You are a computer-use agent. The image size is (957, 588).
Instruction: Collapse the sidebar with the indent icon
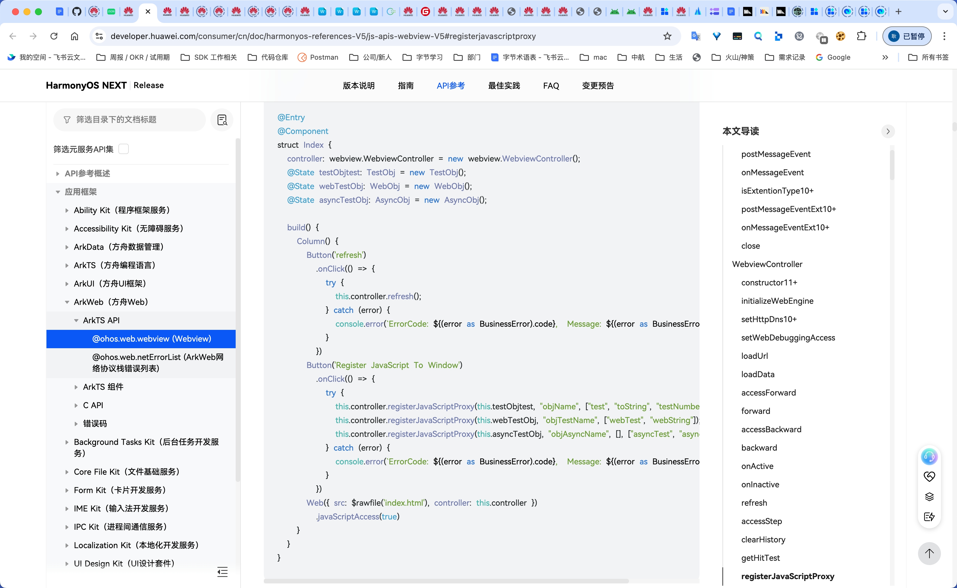222,572
